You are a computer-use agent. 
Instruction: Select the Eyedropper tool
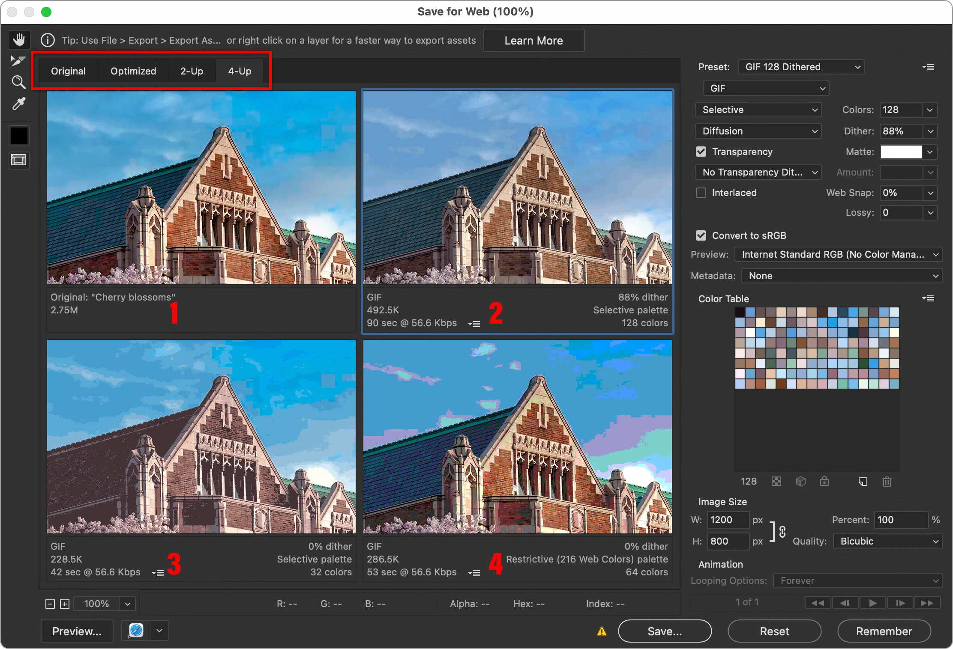point(19,104)
